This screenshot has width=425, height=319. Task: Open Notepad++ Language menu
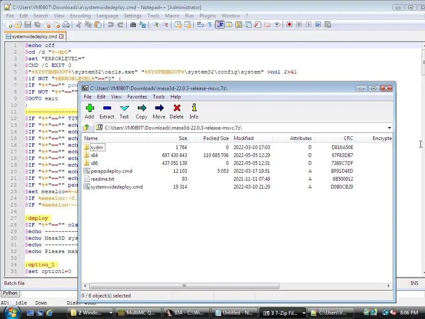coord(107,16)
